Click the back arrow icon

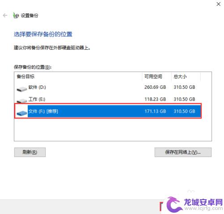click(x=5, y=15)
